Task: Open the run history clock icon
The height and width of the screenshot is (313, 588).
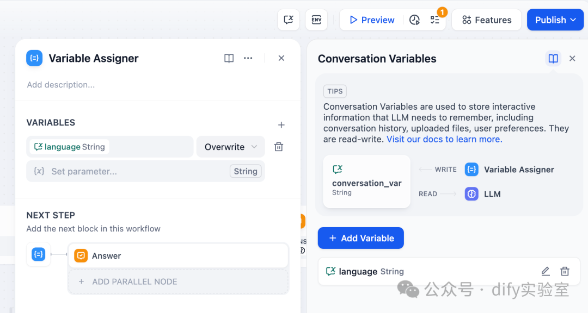Action: click(x=415, y=20)
